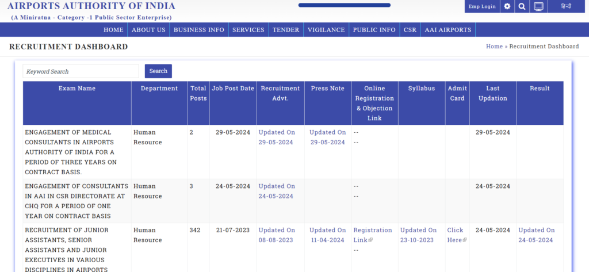Expand the AAI AIRPORTS menu

[448, 30]
